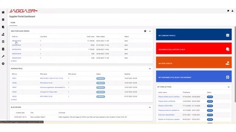Click the blackboard date 10-06-2021 entry
Viewport: 236px width, 132px height.
coord(20,117)
